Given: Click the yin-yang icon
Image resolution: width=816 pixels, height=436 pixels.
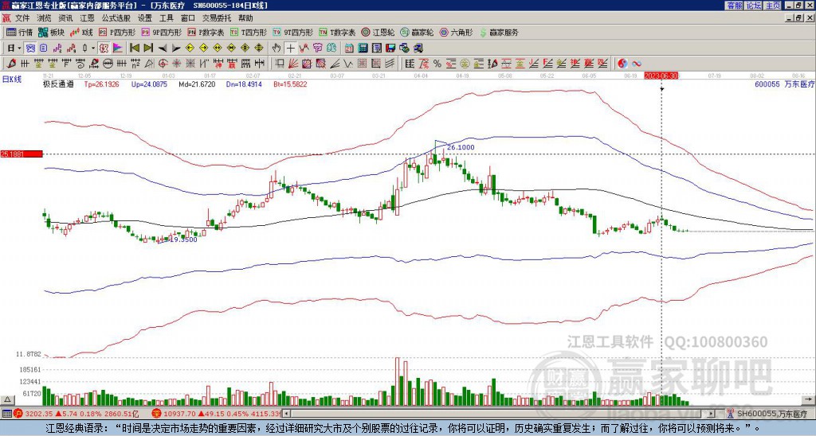Looking at the screenshot, I should tap(622, 64).
